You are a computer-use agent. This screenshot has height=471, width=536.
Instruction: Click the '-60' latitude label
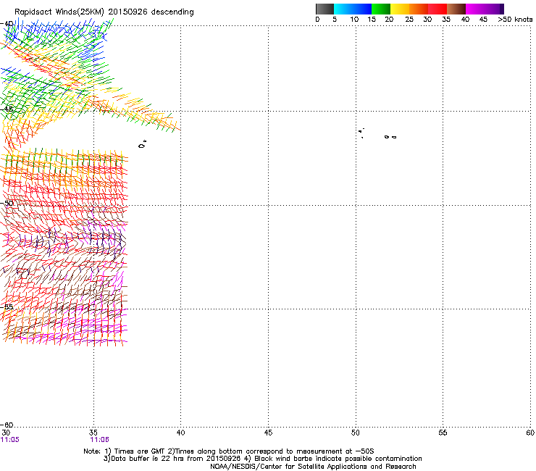[x=7, y=425]
